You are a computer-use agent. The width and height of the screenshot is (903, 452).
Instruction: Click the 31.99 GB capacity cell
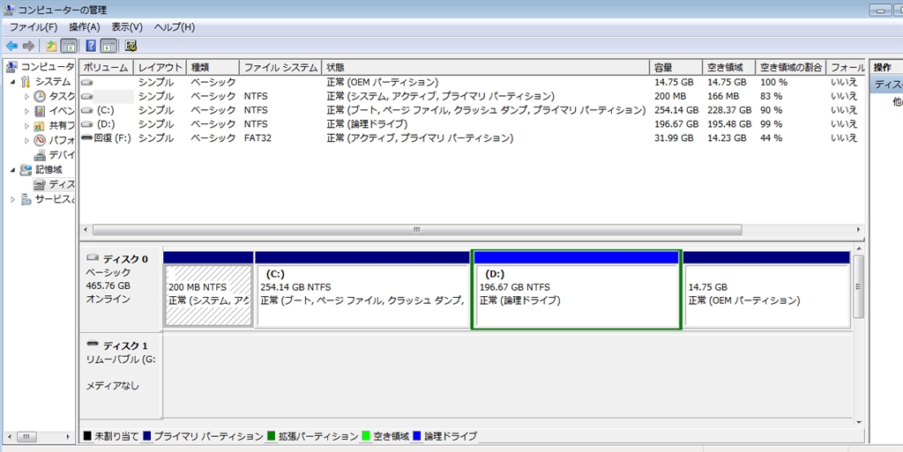coord(674,138)
